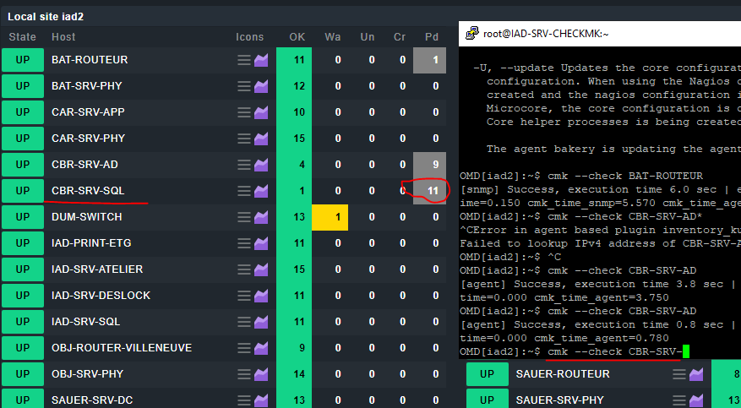Show graph icon for DUM-SWITCH host
The height and width of the screenshot is (408, 741).
261,217
